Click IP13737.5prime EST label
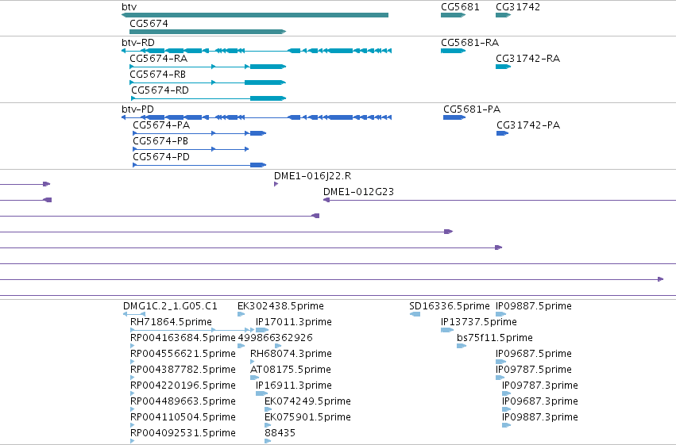This screenshot has height=445, width=676. click(478, 322)
